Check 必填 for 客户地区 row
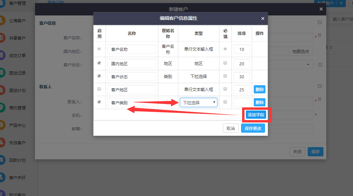This screenshot has height=196, width=353. coord(225,89)
